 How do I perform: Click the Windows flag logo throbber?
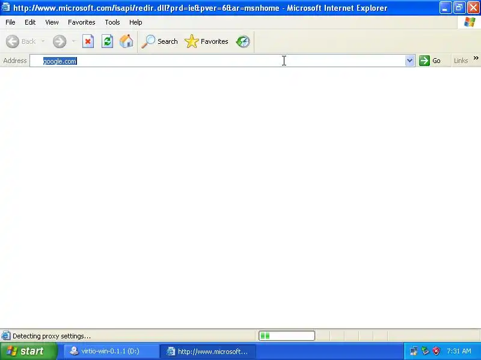[470, 22]
